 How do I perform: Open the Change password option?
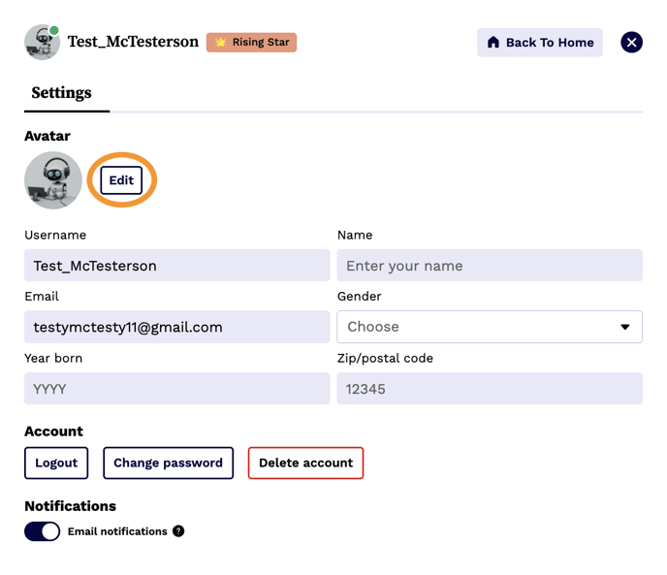click(168, 463)
